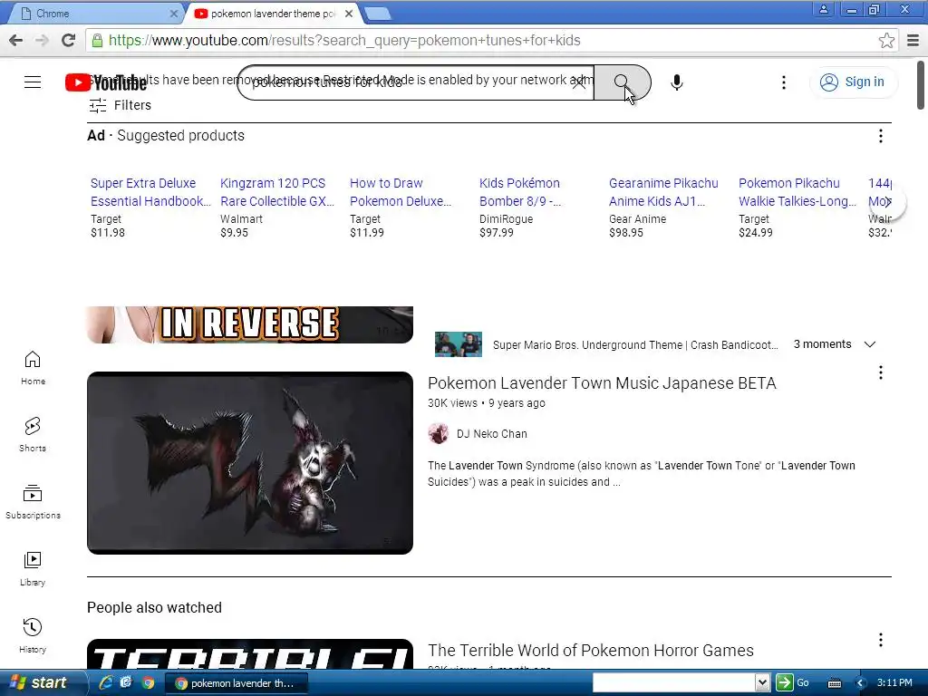The image size is (928, 696).
Task: Expand the 3 moments chevron
Action: 869,344
